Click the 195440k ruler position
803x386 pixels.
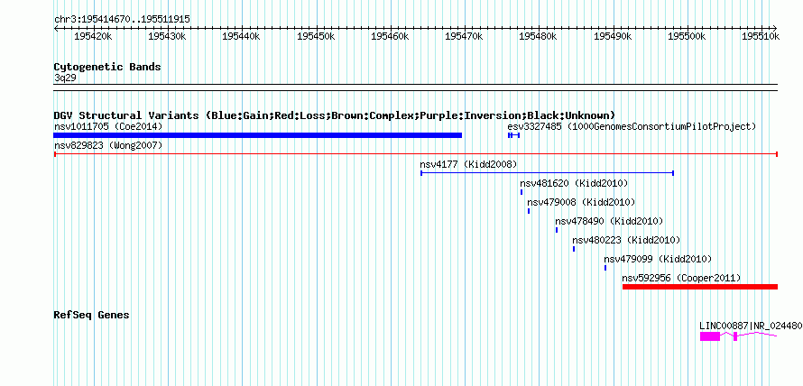point(242,36)
